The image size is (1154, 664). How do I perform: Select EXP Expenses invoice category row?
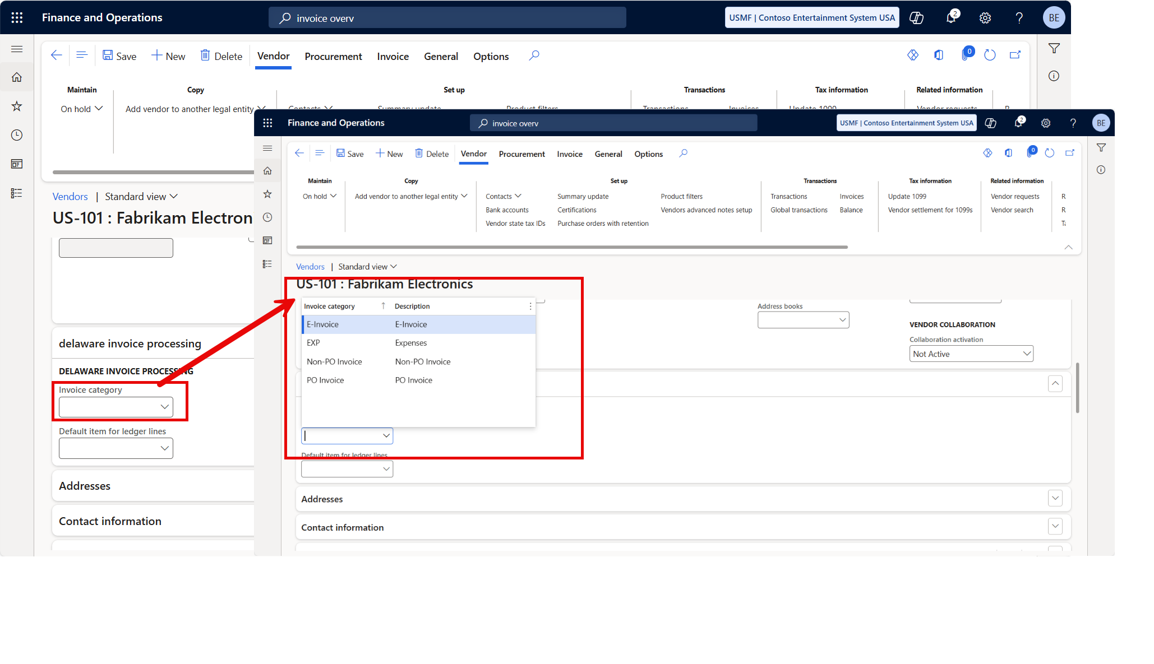click(x=418, y=343)
